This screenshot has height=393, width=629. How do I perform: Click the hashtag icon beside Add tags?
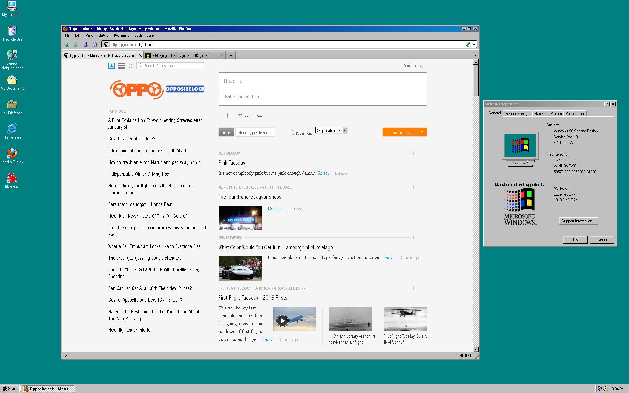pos(240,115)
